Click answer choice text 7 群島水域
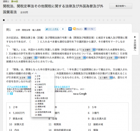 16,119
